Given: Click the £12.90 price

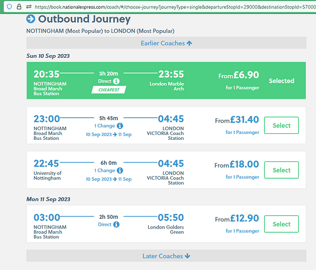Looking at the screenshot, I should [245, 218].
